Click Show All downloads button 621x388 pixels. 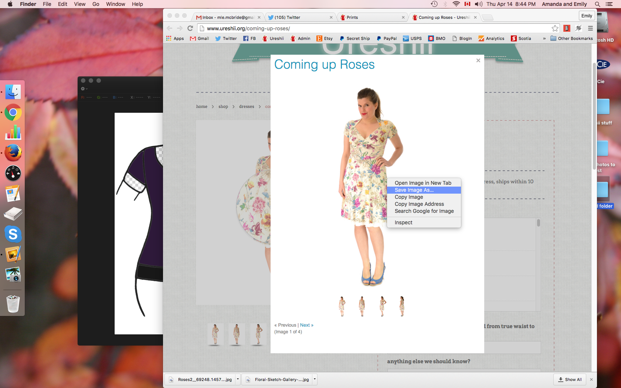(570, 380)
